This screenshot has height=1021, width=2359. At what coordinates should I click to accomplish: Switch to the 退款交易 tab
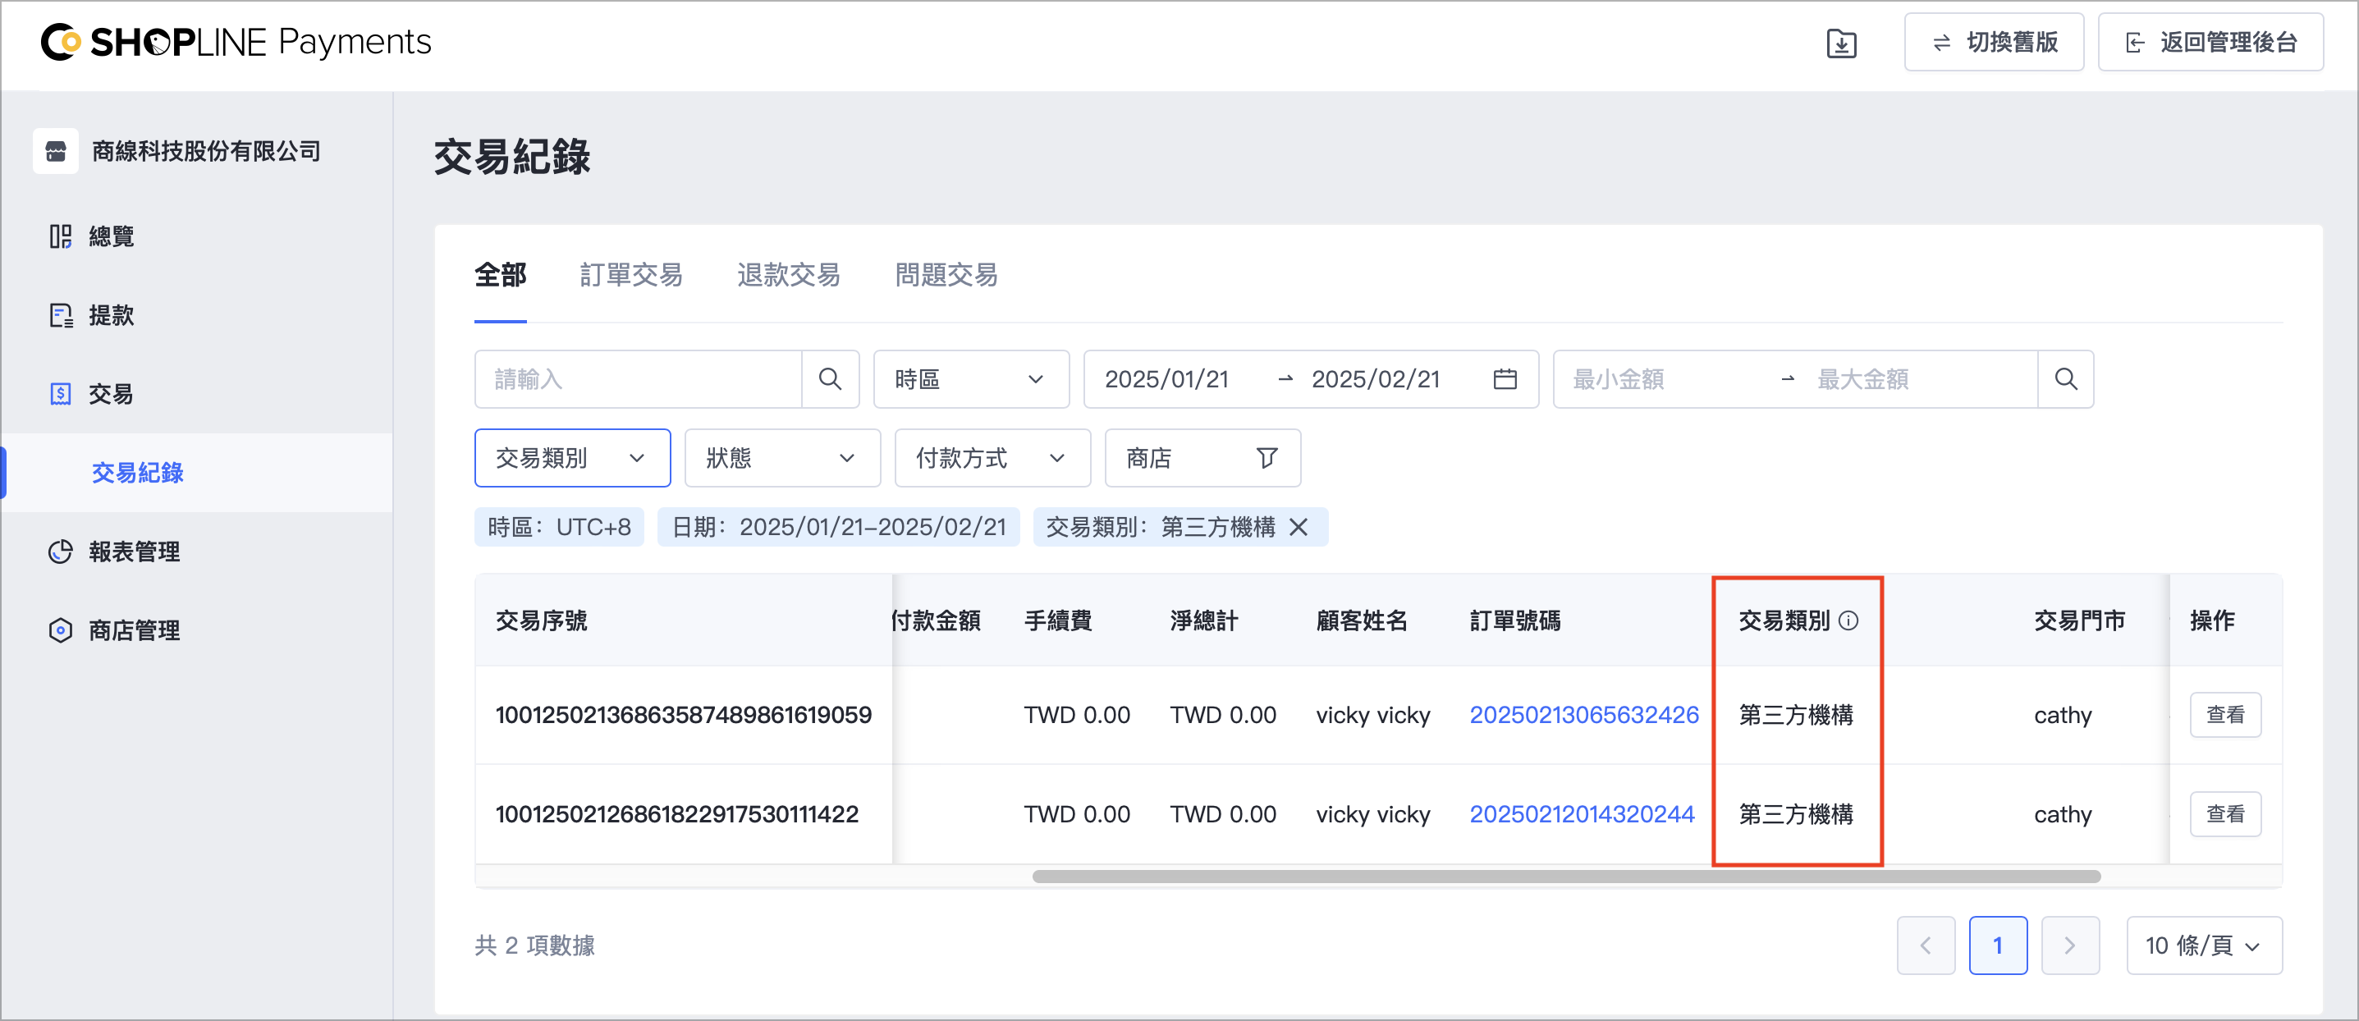click(x=789, y=275)
